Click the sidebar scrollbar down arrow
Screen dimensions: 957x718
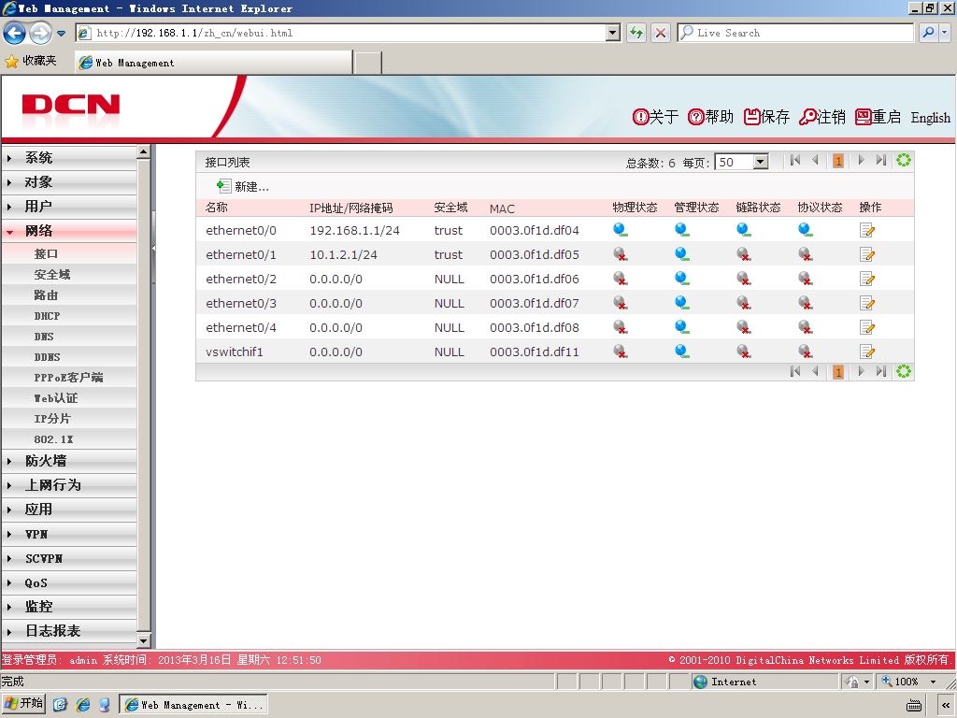click(x=143, y=641)
